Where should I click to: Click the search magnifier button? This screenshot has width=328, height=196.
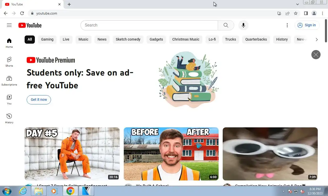(226, 25)
